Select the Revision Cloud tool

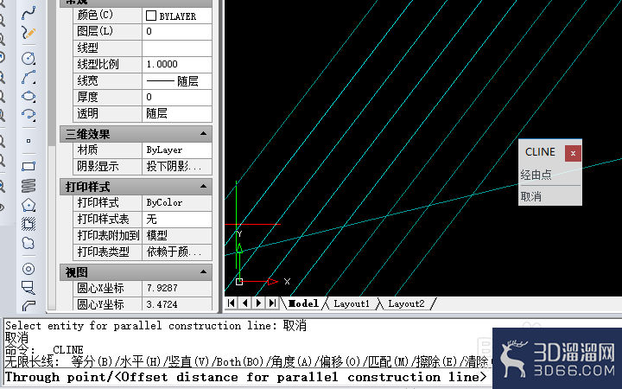tap(29, 243)
